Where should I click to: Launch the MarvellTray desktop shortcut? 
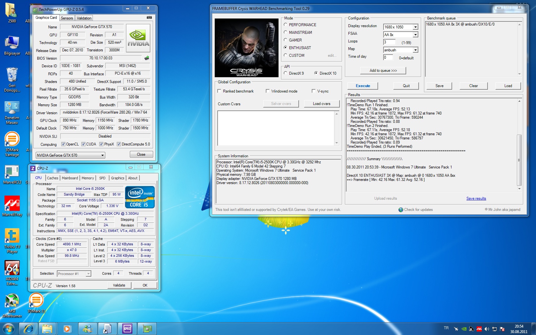click(x=12, y=206)
